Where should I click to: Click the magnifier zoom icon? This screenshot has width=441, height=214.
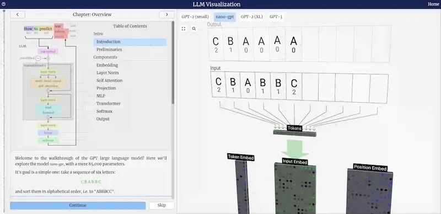click(194, 29)
